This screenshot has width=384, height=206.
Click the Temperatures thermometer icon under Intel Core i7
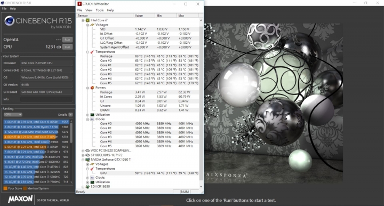pyautogui.click(x=92, y=52)
